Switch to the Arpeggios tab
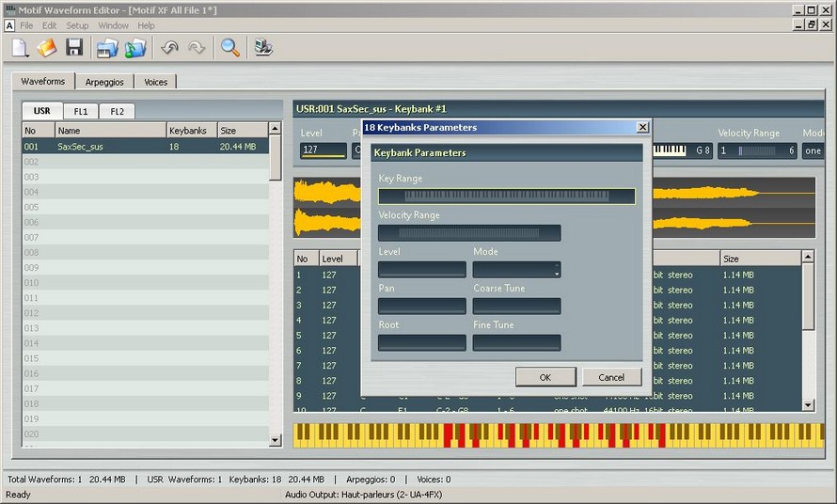837x504 pixels. [x=104, y=82]
